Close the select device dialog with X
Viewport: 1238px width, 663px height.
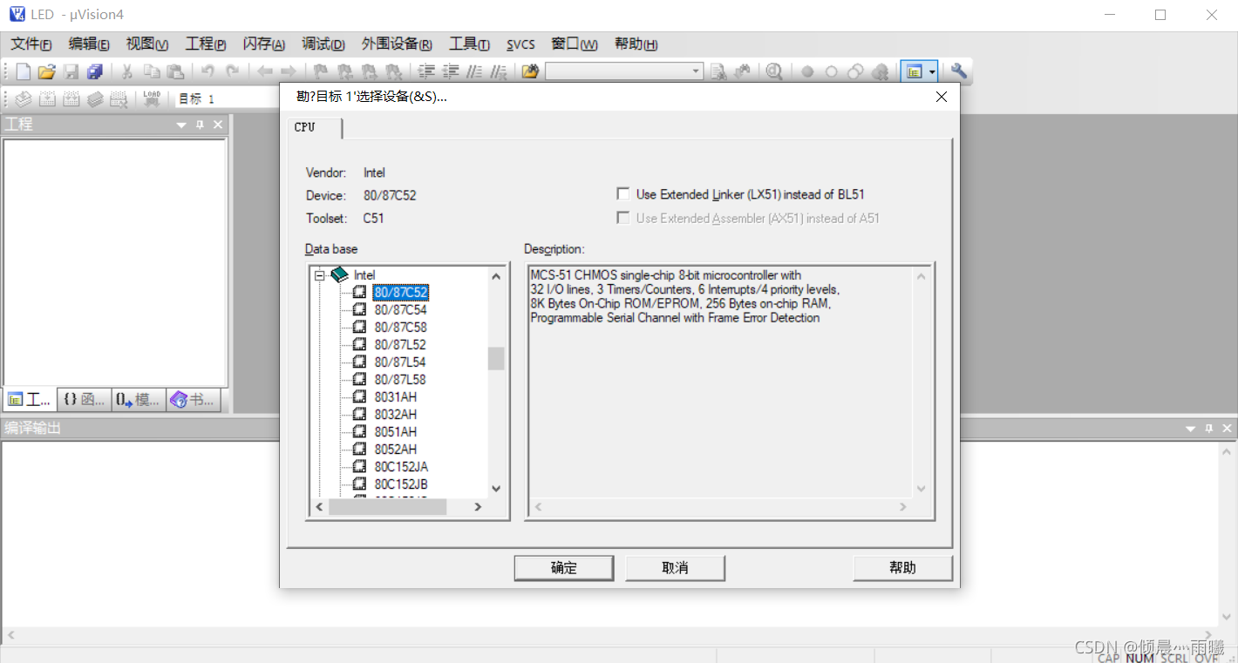[x=941, y=97]
